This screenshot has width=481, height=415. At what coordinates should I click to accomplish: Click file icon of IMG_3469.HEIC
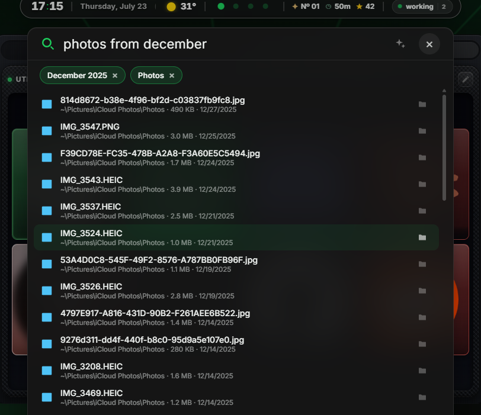pyautogui.click(x=47, y=397)
